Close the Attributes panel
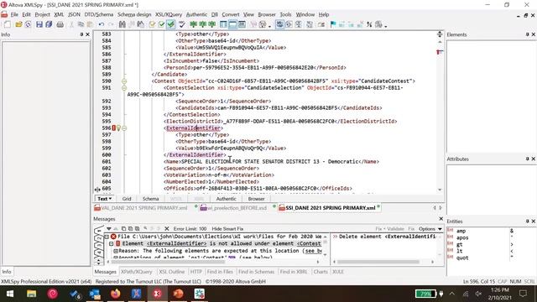This screenshot has height=302, width=537. pos(534,159)
